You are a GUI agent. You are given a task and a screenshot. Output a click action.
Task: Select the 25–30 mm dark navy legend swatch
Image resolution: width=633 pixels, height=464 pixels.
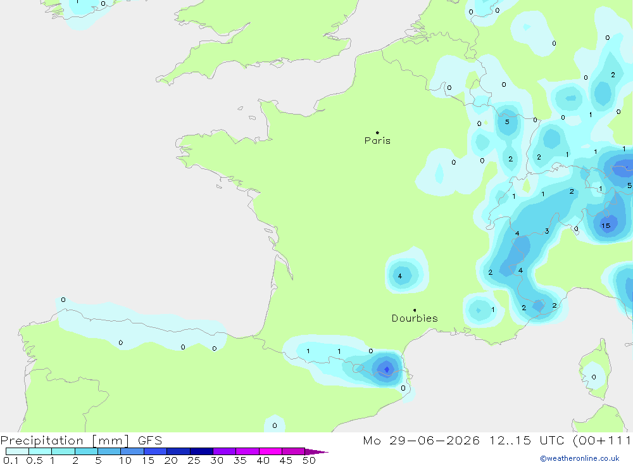[201, 451]
